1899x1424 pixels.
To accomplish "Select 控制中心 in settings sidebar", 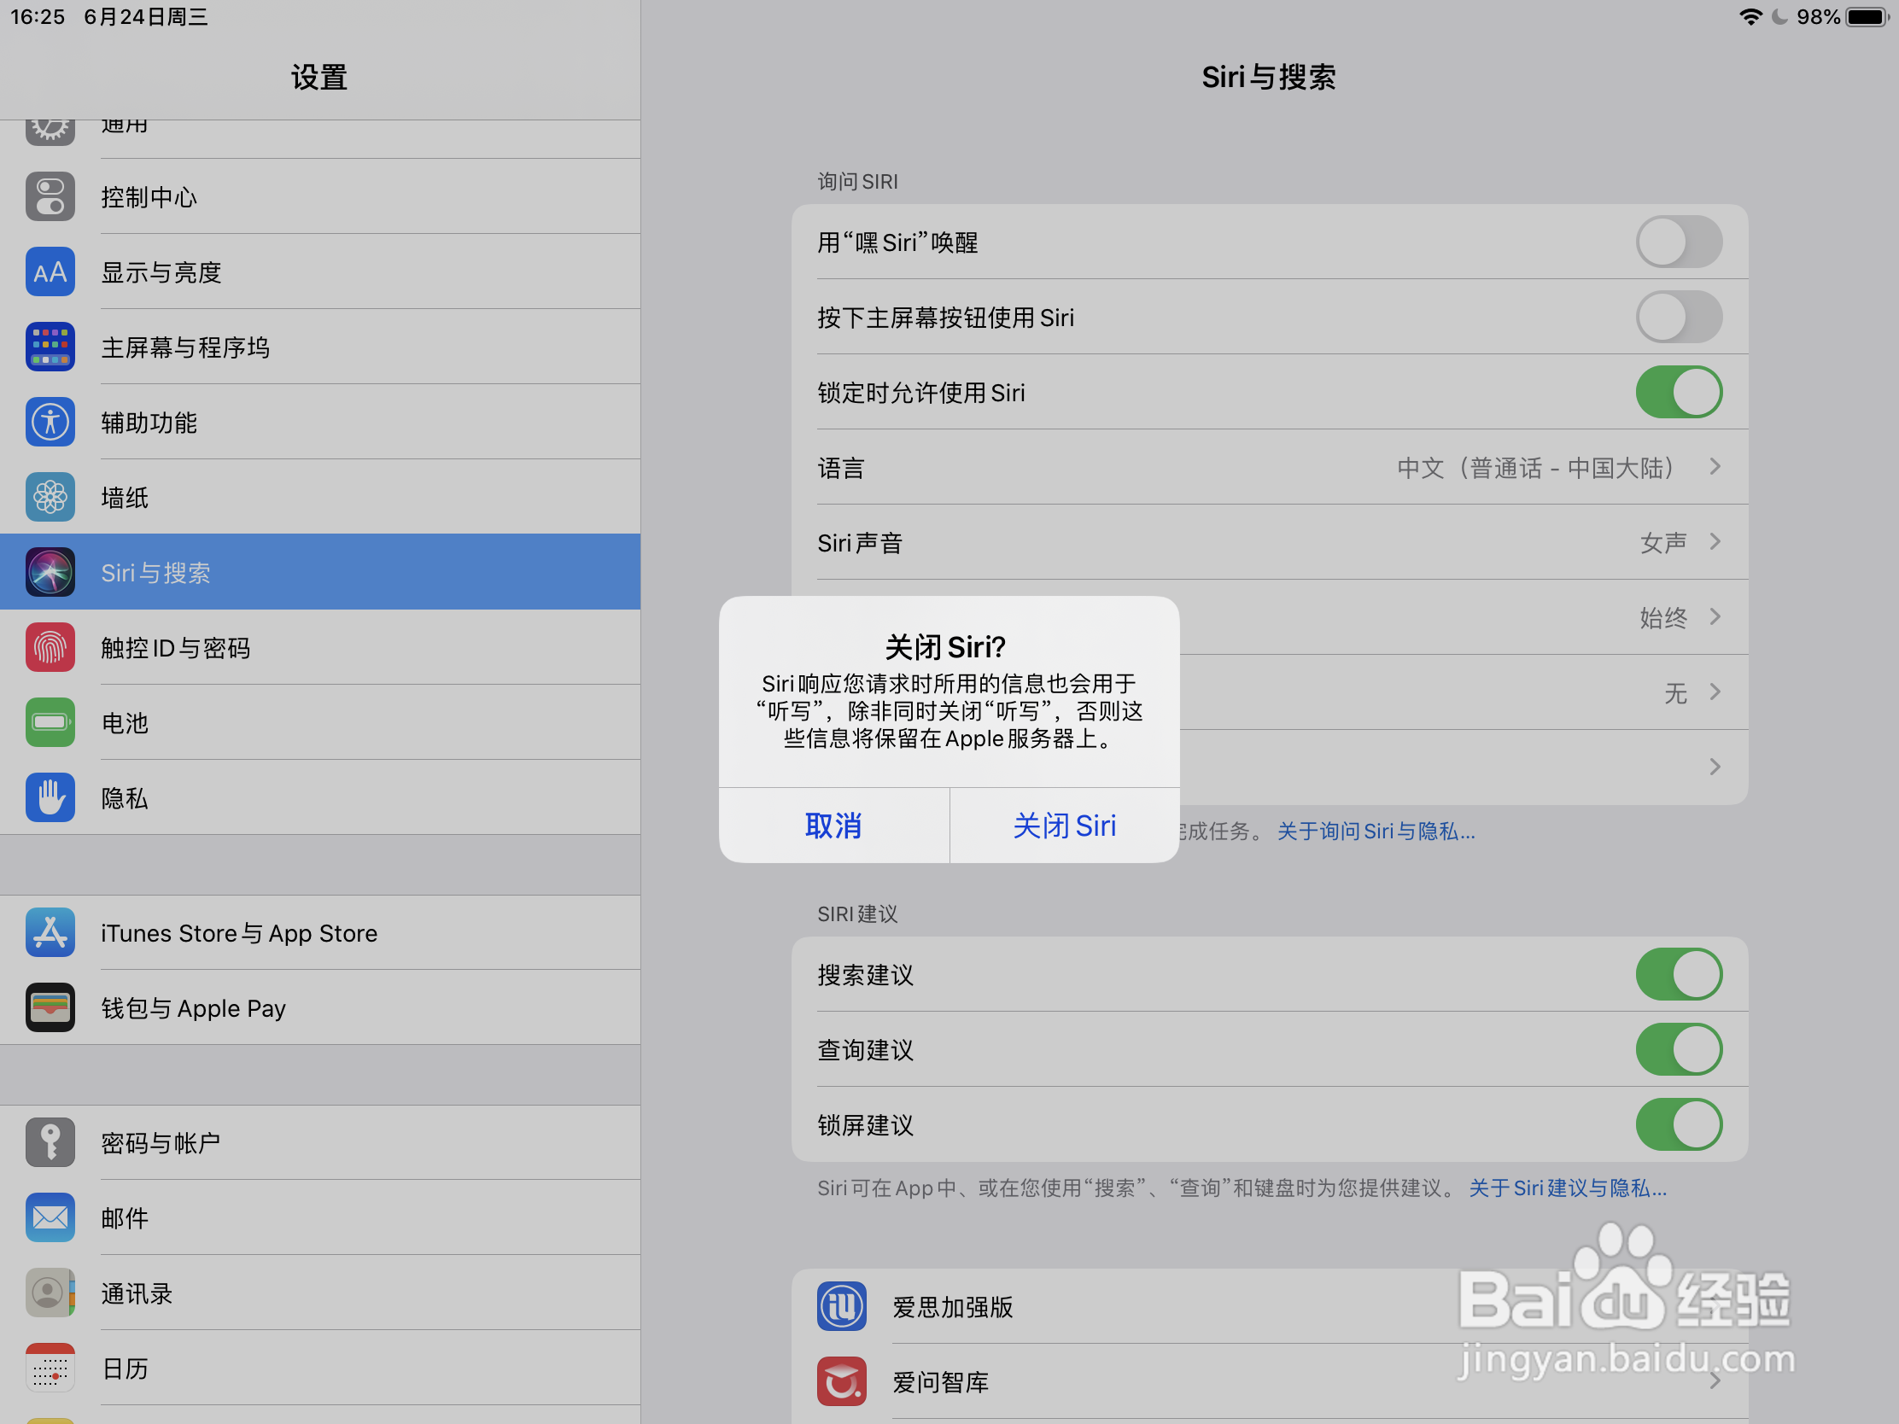I will point(320,196).
